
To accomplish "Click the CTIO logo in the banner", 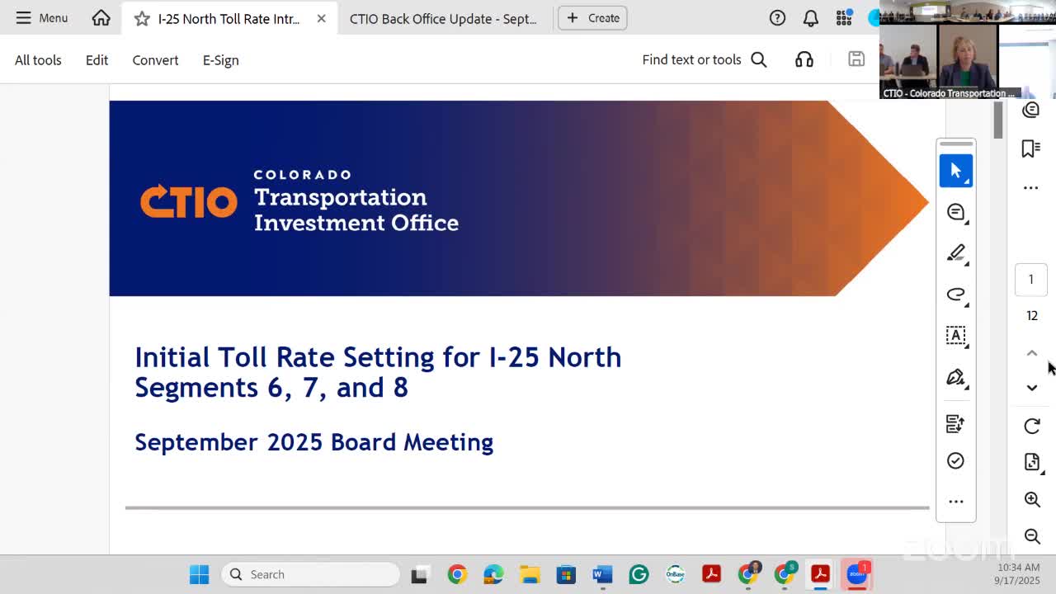I will (188, 201).
